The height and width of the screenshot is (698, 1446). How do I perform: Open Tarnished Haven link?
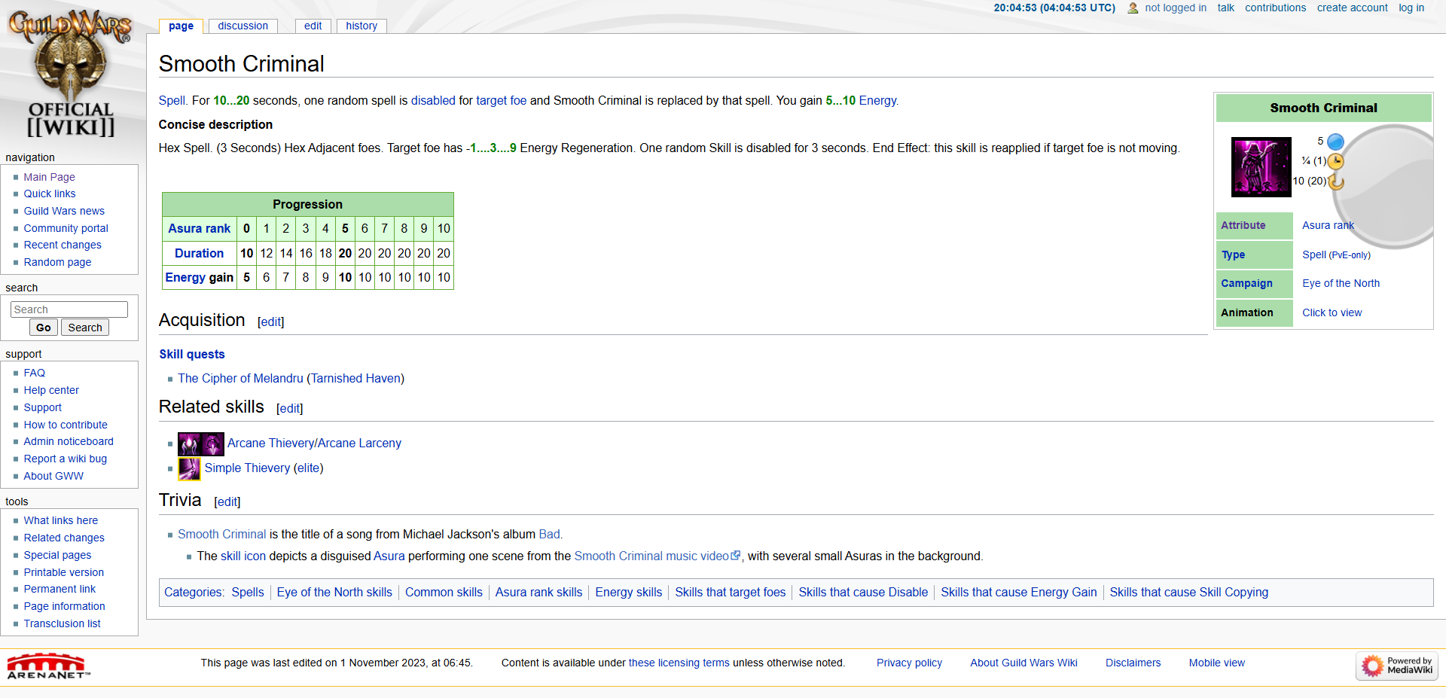(x=355, y=378)
